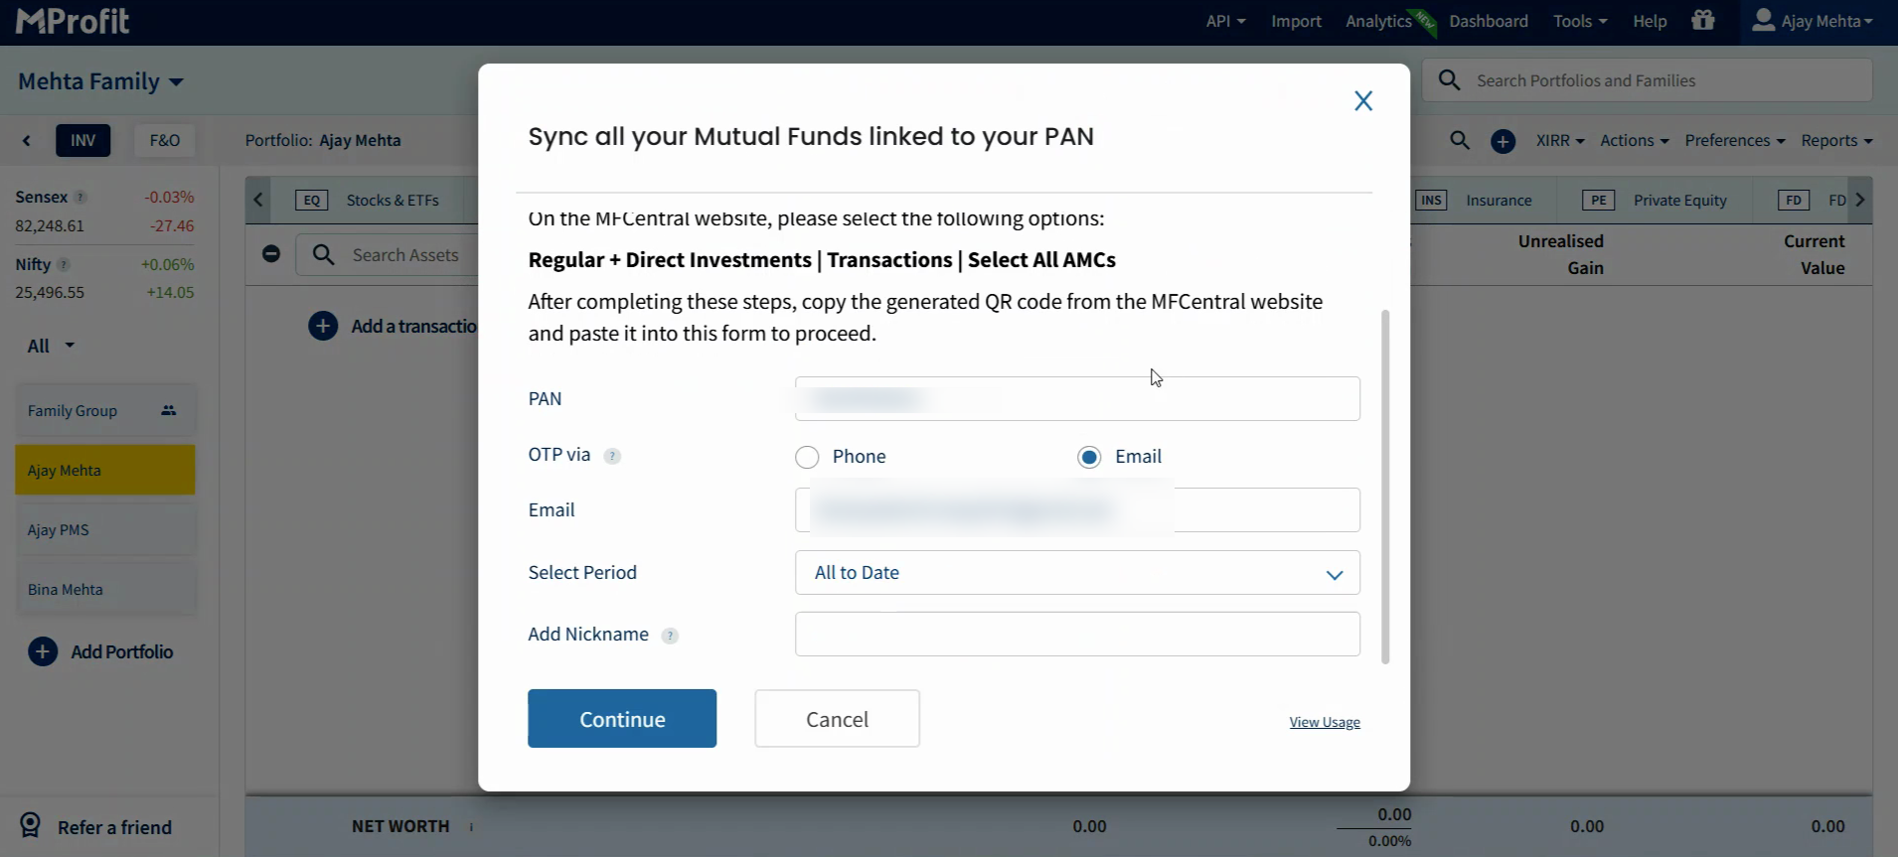Image resolution: width=1898 pixels, height=857 pixels.
Task: Open the Dashboard page
Action: [1488, 21]
